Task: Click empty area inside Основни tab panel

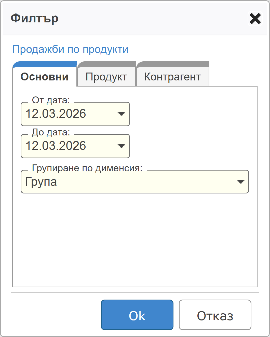Action: point(135,239)
